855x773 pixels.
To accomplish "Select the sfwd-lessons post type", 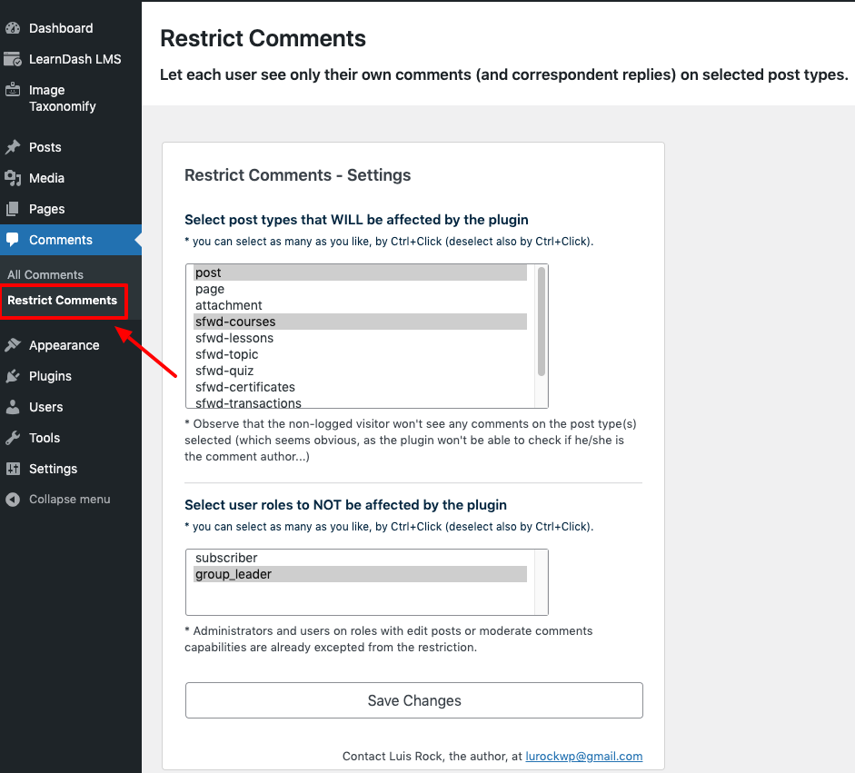I will click(234, 338).
